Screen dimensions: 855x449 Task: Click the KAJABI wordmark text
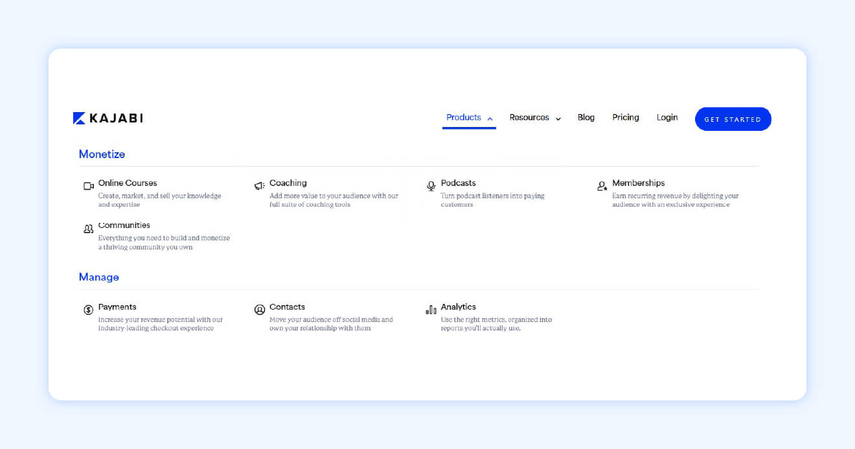[116, 118]
